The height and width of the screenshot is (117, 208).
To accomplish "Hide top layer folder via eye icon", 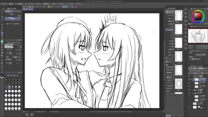I will [189, 76].
